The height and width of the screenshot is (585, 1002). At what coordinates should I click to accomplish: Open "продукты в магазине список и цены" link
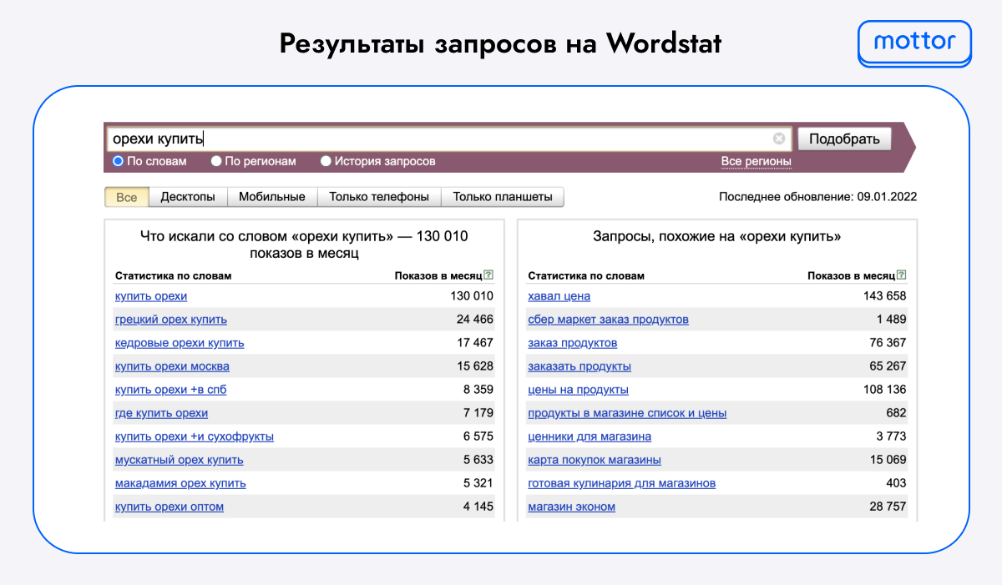627,413
